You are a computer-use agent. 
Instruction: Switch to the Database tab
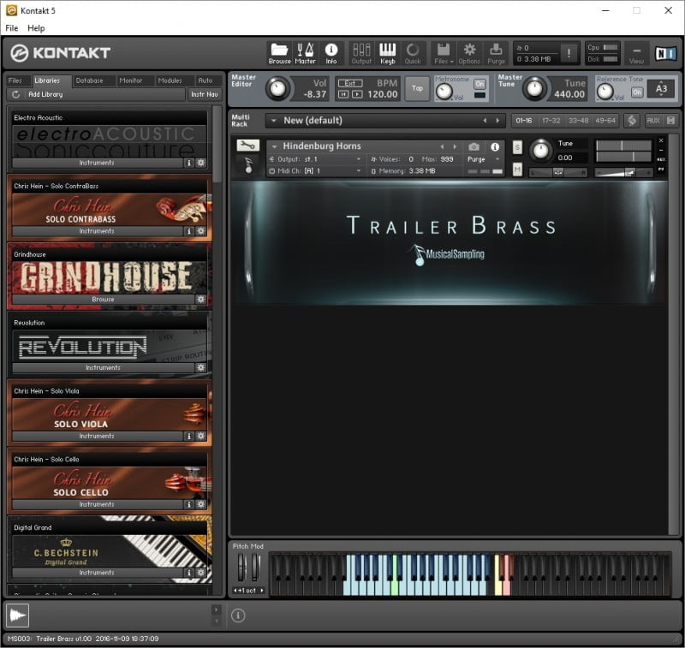[x=89, y=80]
